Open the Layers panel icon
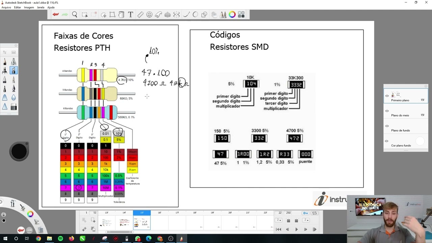The image size is (432, 243). point(214,15)
